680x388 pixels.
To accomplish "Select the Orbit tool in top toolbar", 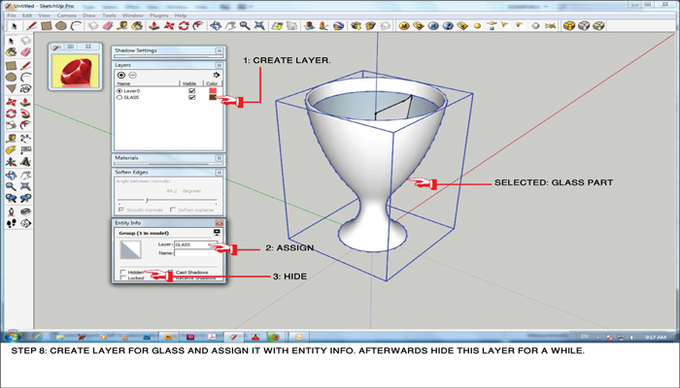I will pos(216,26).
